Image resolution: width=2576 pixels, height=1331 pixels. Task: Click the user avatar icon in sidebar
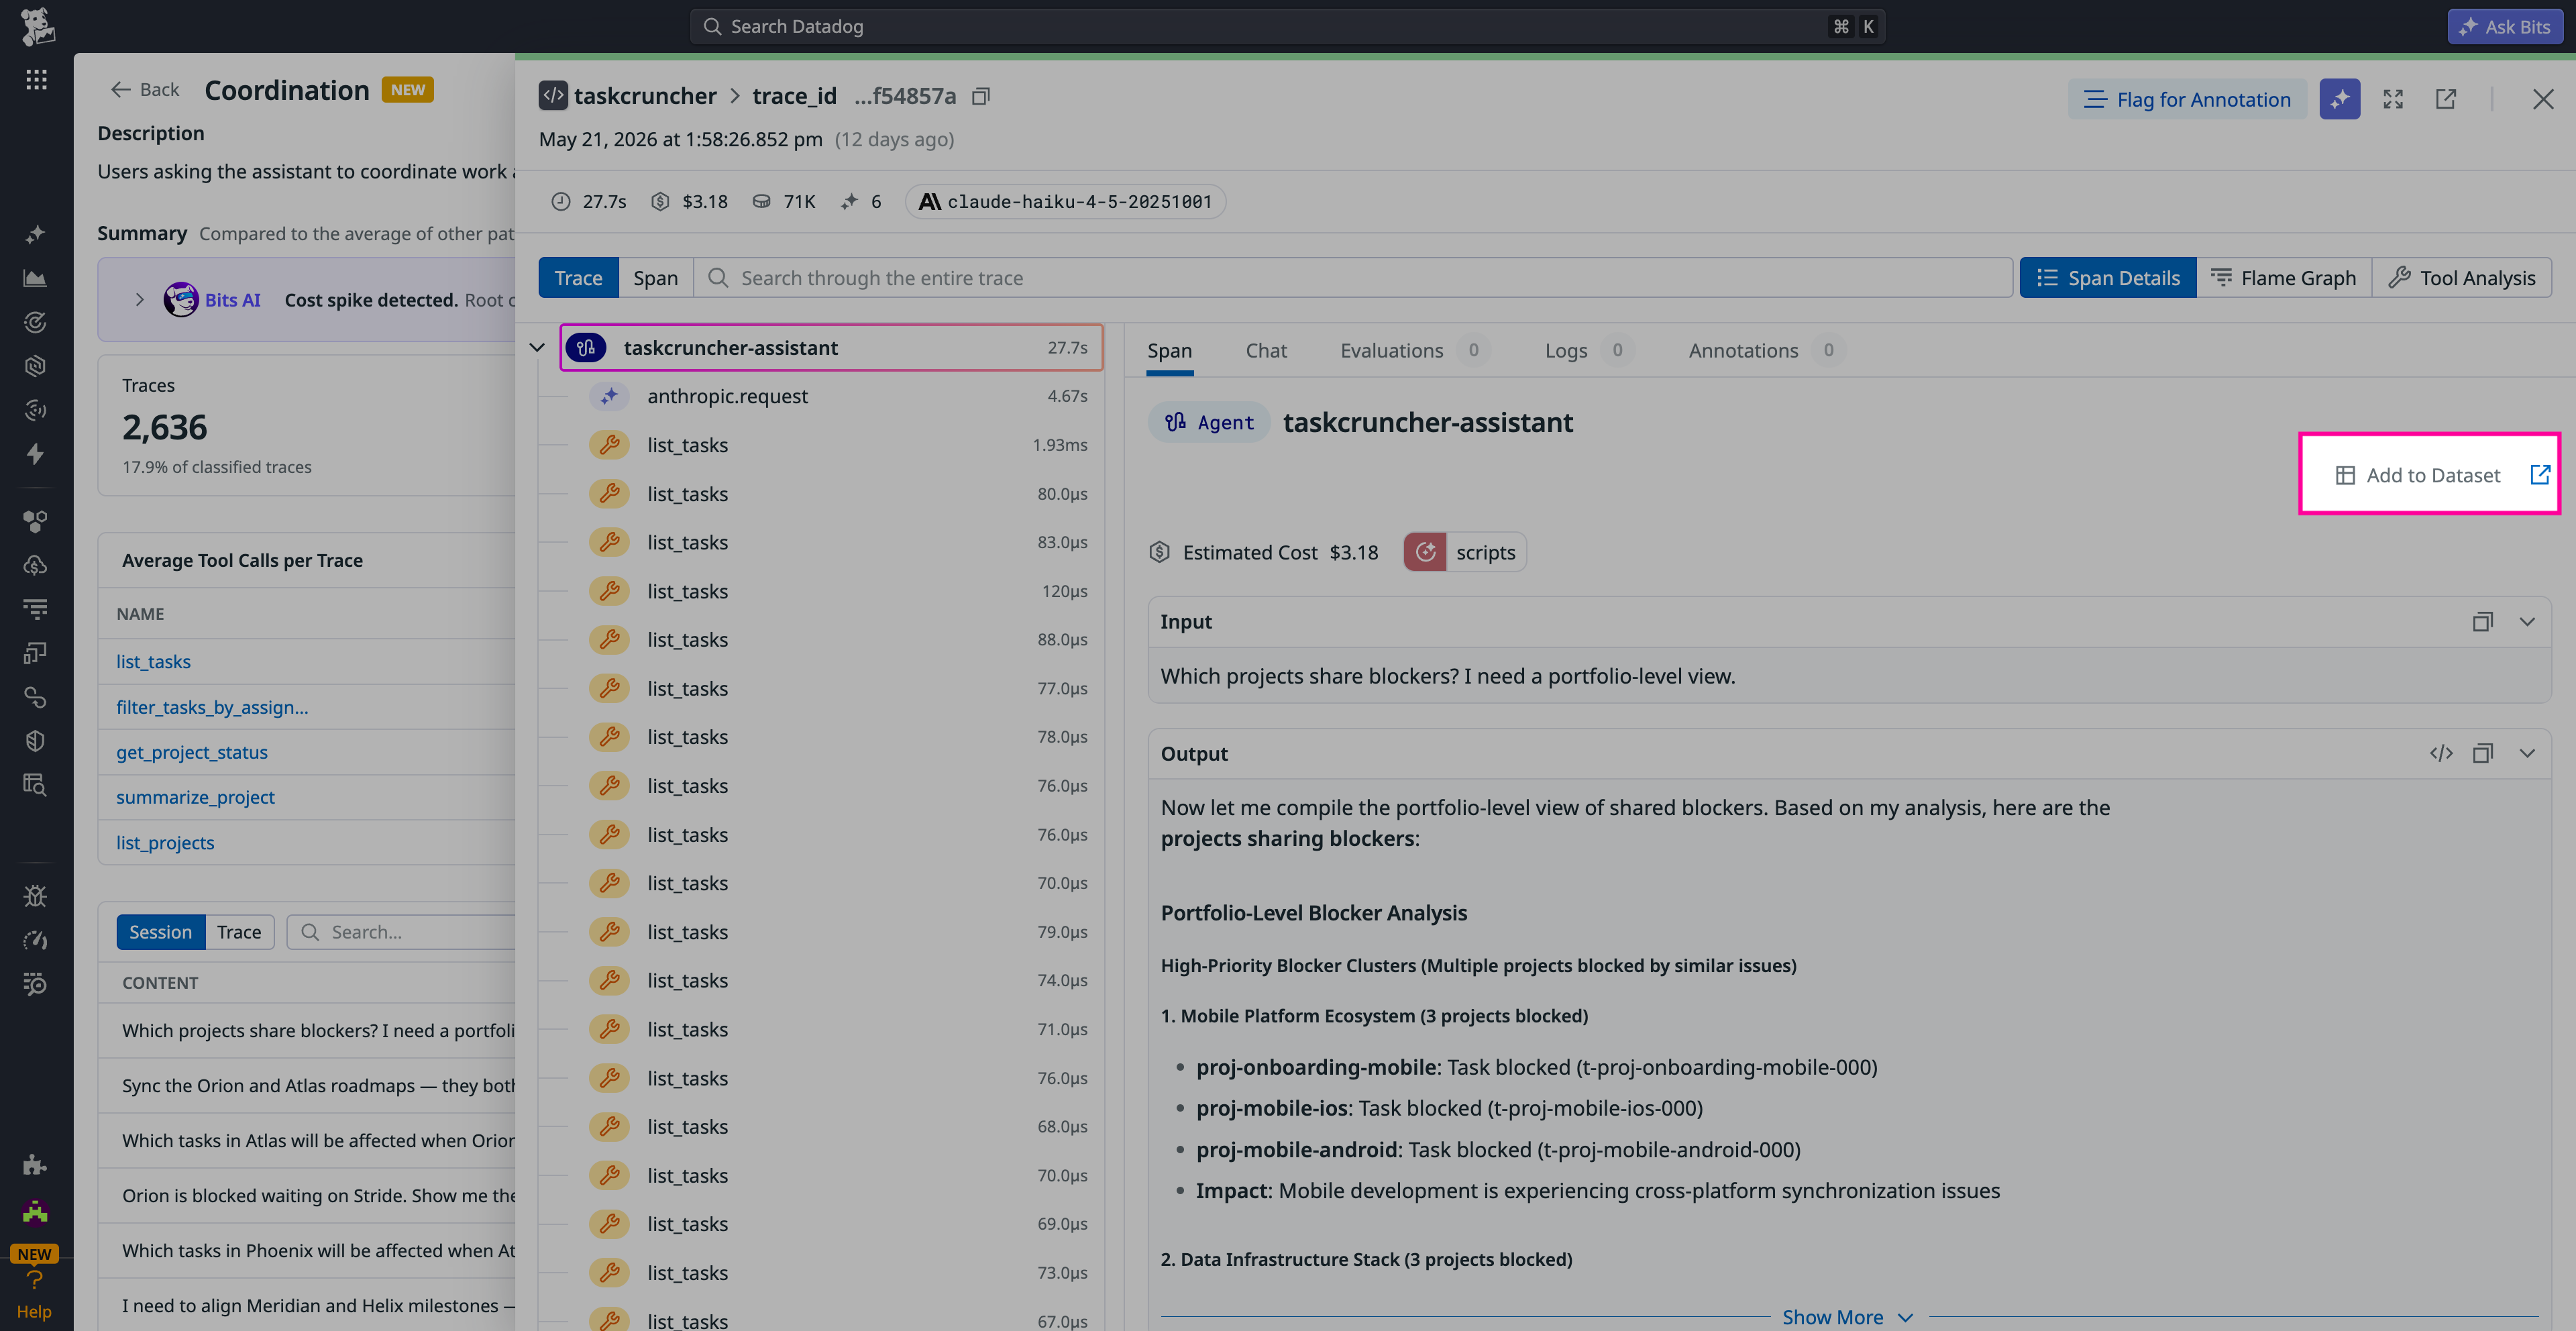point(35,1213)
